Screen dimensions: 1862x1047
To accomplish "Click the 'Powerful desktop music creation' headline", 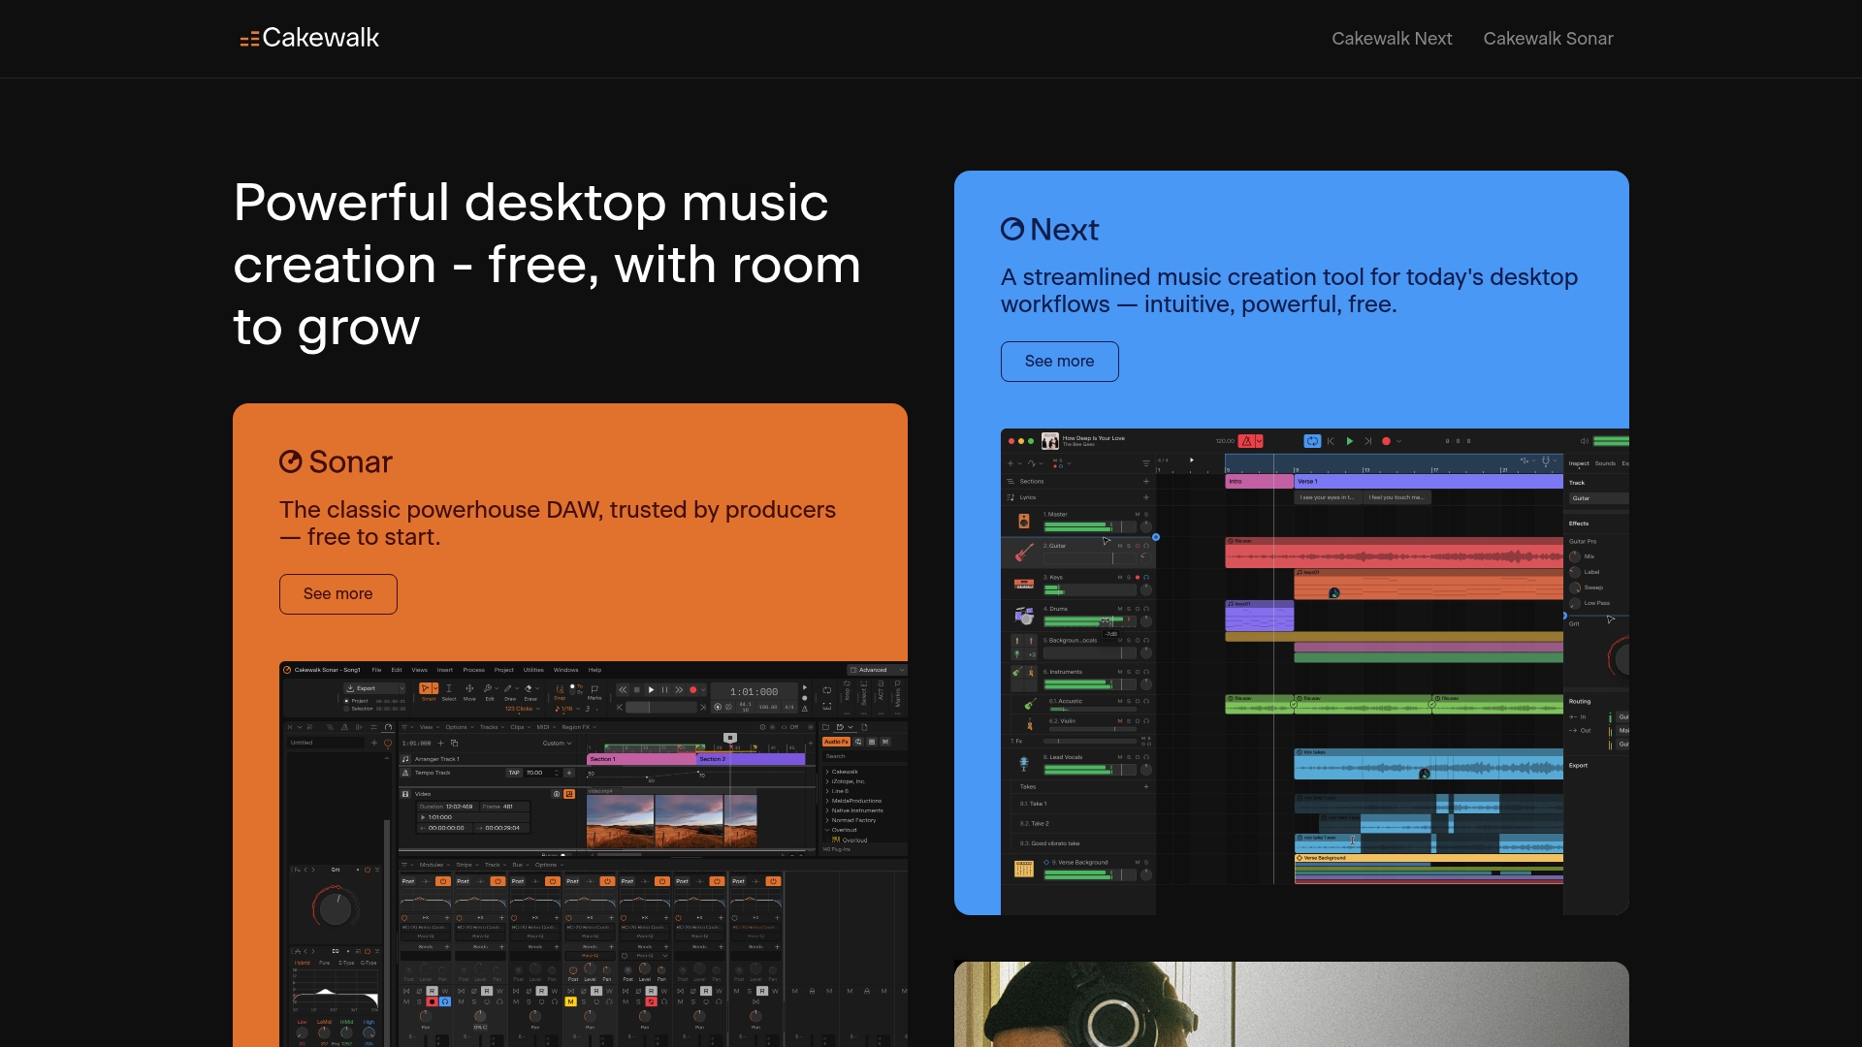I will [x=547, y=265].
